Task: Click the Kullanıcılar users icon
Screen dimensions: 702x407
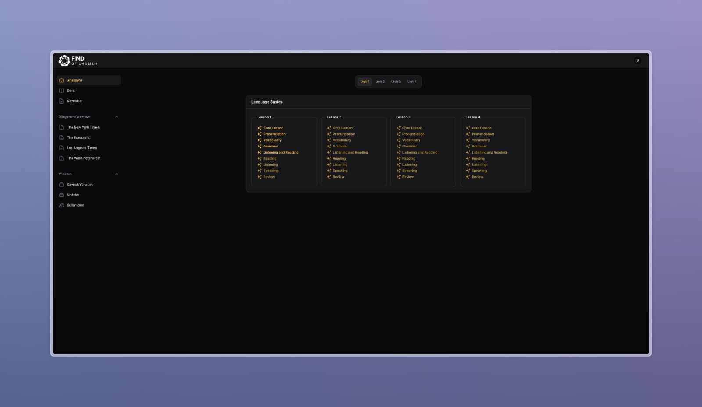Action: pos(61,205)
